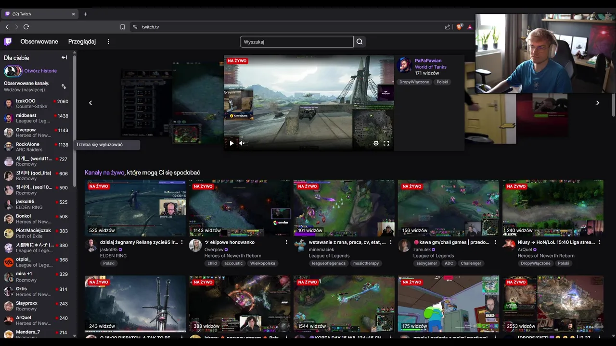
Task: Open jaskol95 ELDEN RING stream thumbnail
Action: coord(135,208)
